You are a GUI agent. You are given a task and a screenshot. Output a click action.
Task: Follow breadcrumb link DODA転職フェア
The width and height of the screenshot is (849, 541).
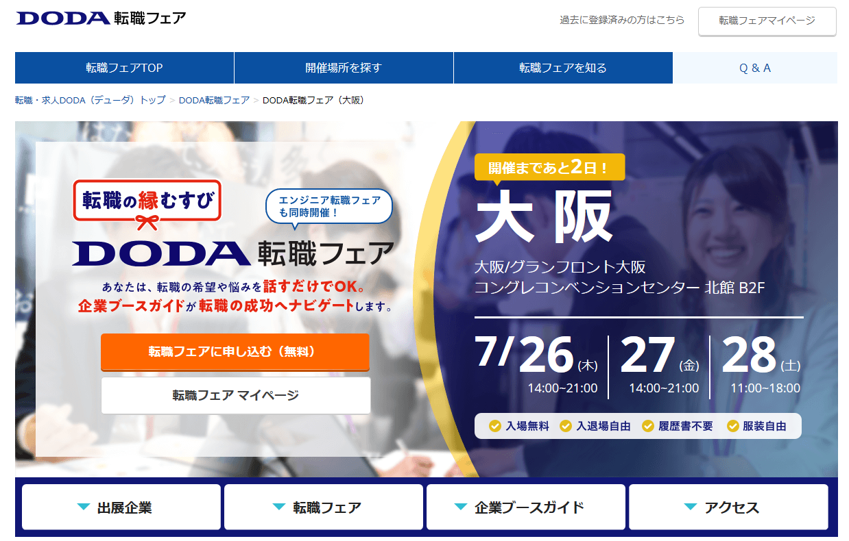(x=214, y=100)
